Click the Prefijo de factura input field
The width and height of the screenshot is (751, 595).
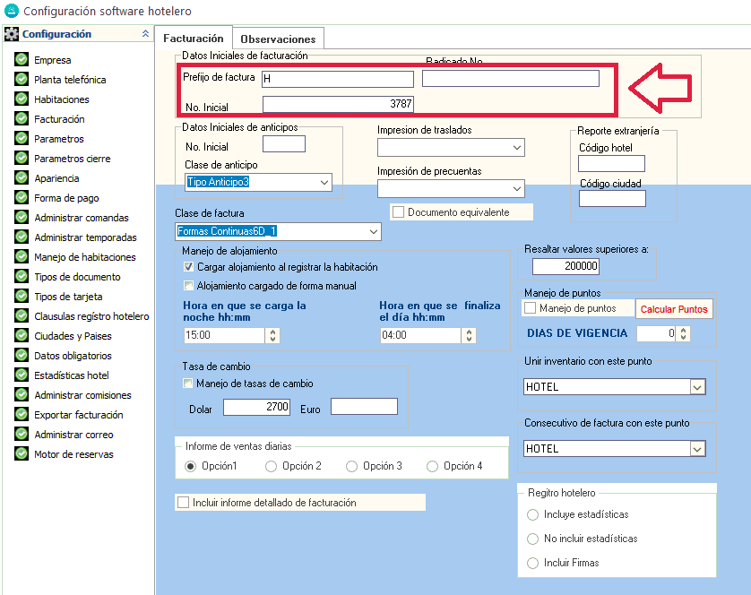pos(337,79)
